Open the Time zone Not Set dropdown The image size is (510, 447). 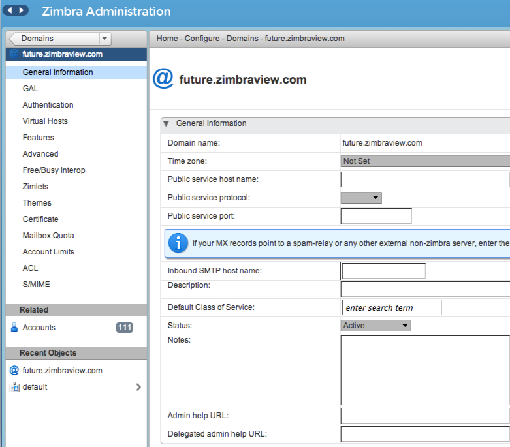point(425,161)
